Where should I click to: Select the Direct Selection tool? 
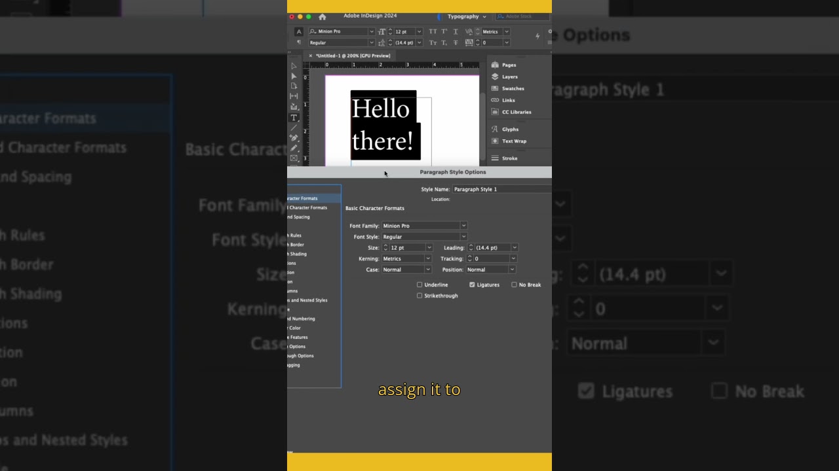click(294, 76)
